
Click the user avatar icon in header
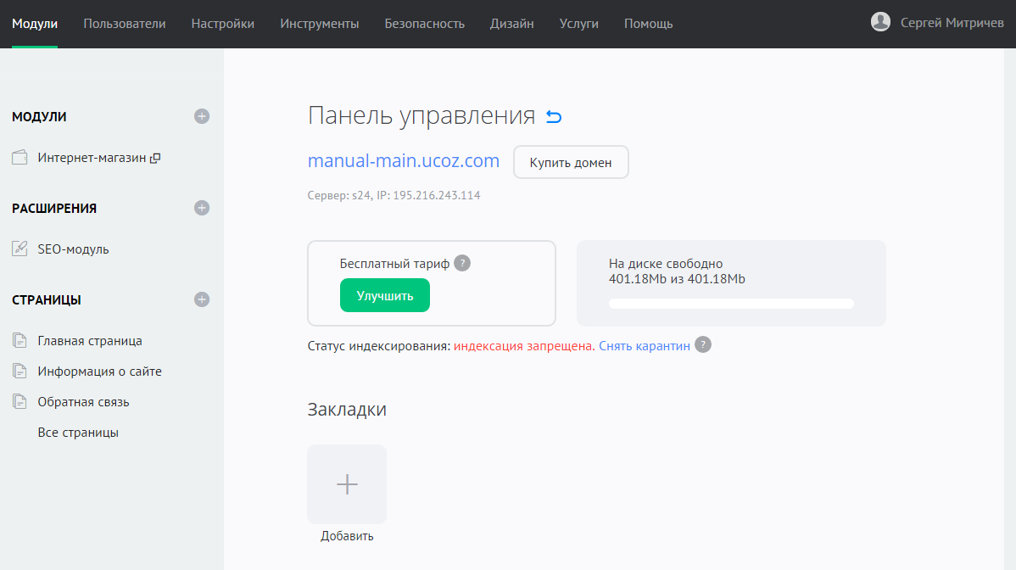click(880, 23)
